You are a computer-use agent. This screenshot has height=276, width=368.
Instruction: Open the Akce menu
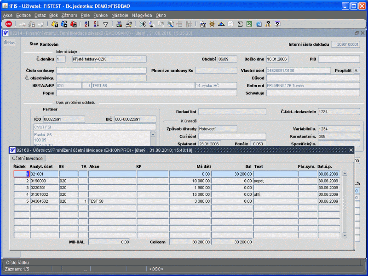(8, 15)
